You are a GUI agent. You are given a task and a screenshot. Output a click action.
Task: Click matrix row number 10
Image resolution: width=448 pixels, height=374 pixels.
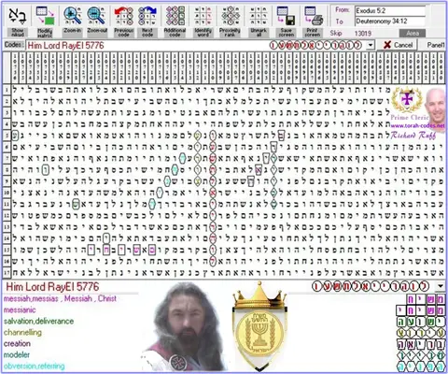pos(7,193)
